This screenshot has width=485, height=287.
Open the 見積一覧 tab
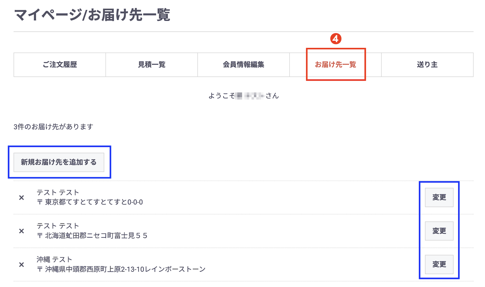151,65
